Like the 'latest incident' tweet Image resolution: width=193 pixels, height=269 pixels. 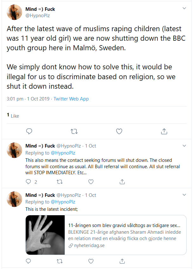[x=91, y=261]
